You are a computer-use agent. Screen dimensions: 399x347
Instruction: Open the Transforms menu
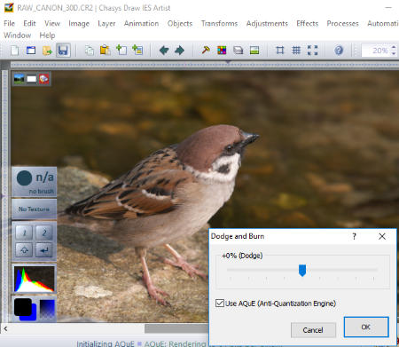pyautogui.click(x=219, y=23)
